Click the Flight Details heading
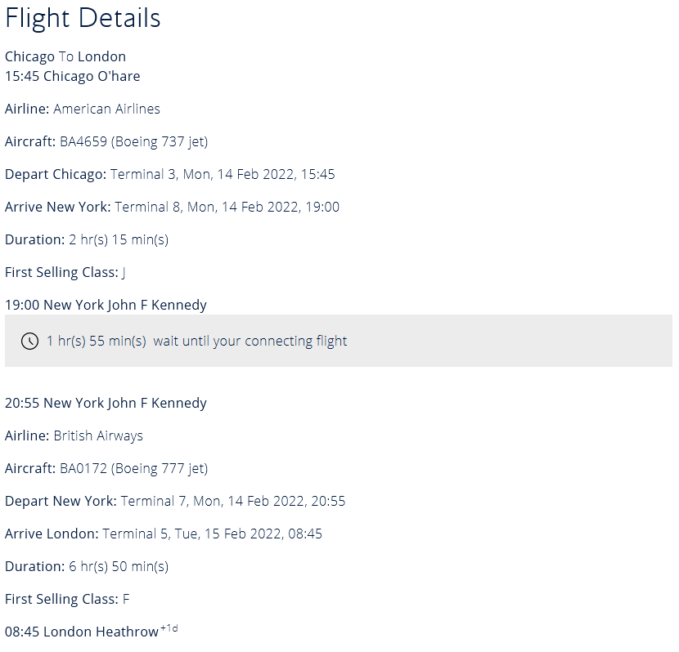The image size is (679, 652). pos(83,18)
